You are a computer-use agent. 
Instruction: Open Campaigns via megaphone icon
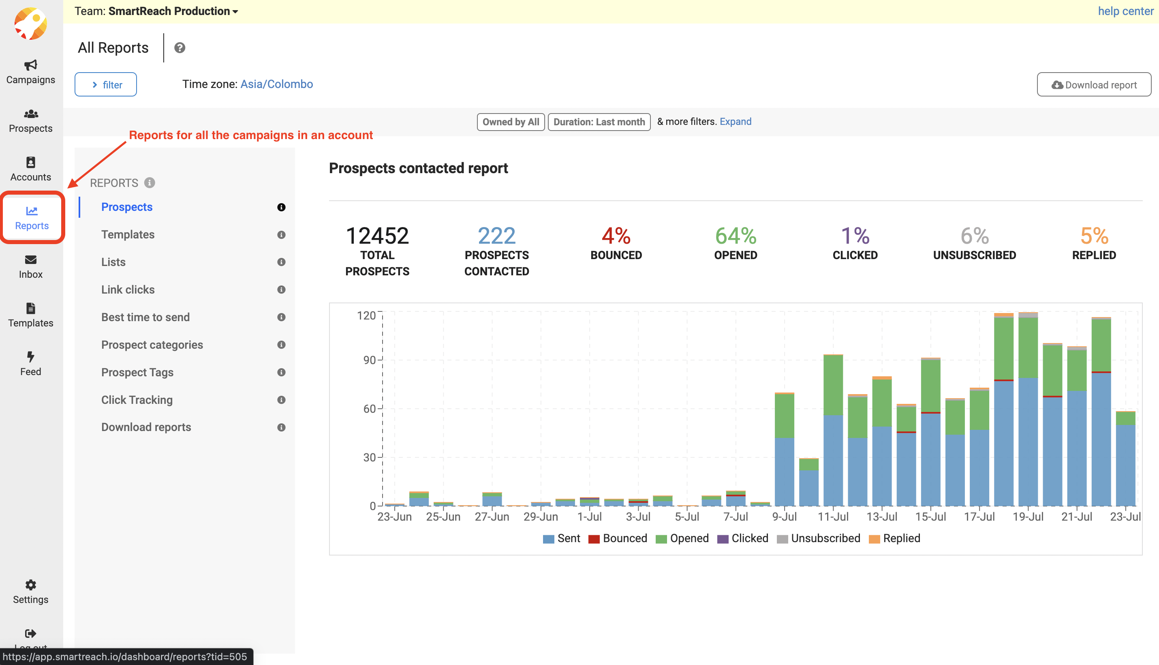(30, 65)
